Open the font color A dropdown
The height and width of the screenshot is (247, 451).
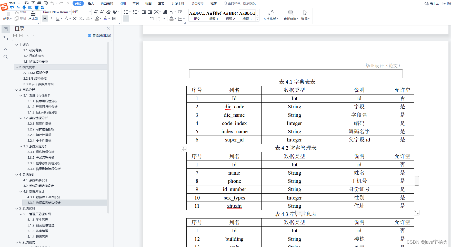click(x=109, y=19)
